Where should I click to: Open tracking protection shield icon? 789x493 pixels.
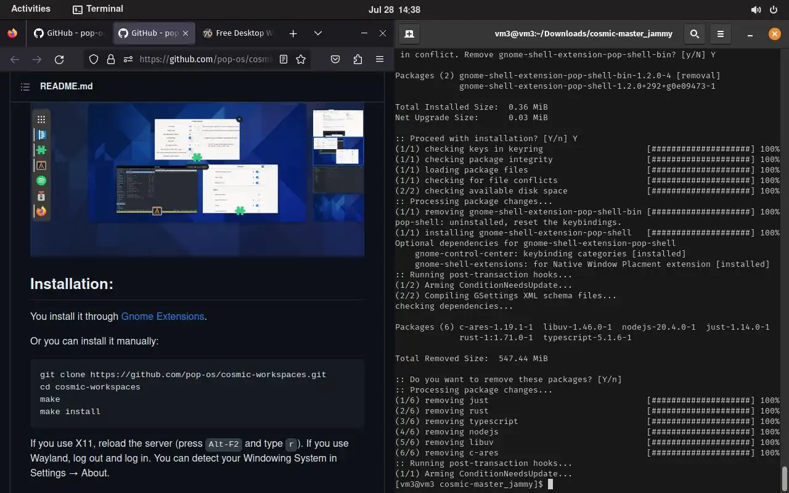pos(94,59)
